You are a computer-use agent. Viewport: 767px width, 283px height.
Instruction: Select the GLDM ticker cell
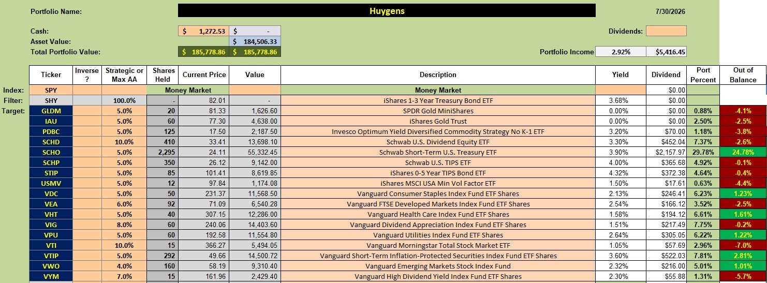point(51,111)
